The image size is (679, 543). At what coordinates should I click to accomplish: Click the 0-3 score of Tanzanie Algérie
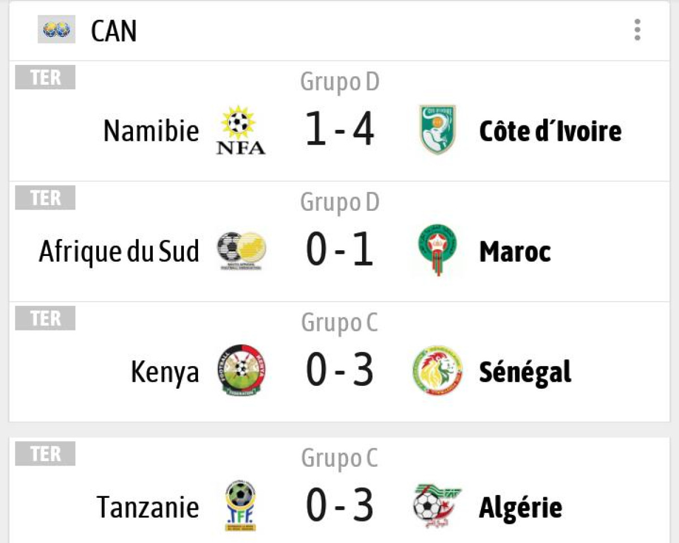tap(339, 505)
